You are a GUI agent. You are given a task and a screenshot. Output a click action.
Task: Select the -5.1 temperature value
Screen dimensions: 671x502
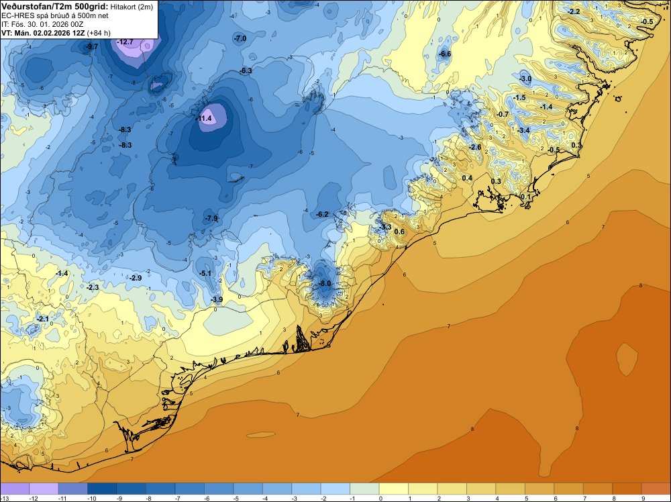(205, 273)
